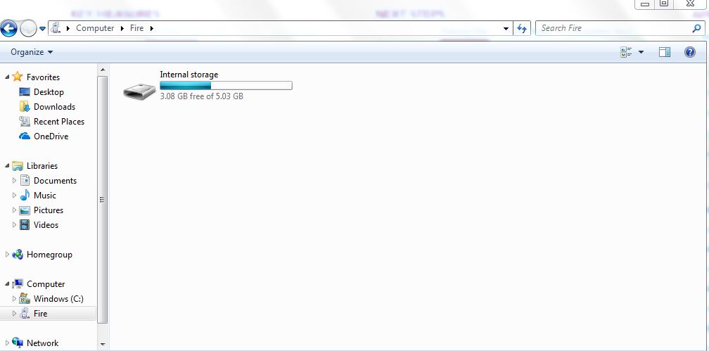Image resolution: width=709 pixels, height=351 pixels.
Task: Expand the Windows (C:) drive
Action: click(x=14, y=298)
